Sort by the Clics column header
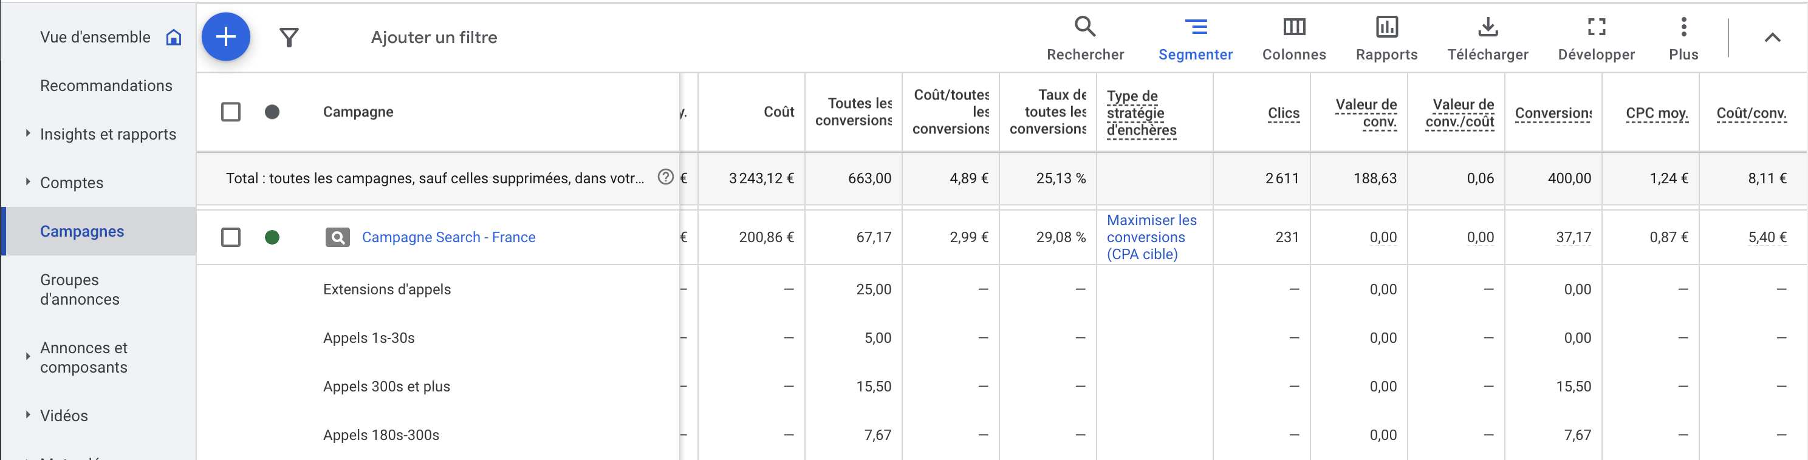Screen dimensions: 1808x460 pyautogui.click(x=1284, y=113)
